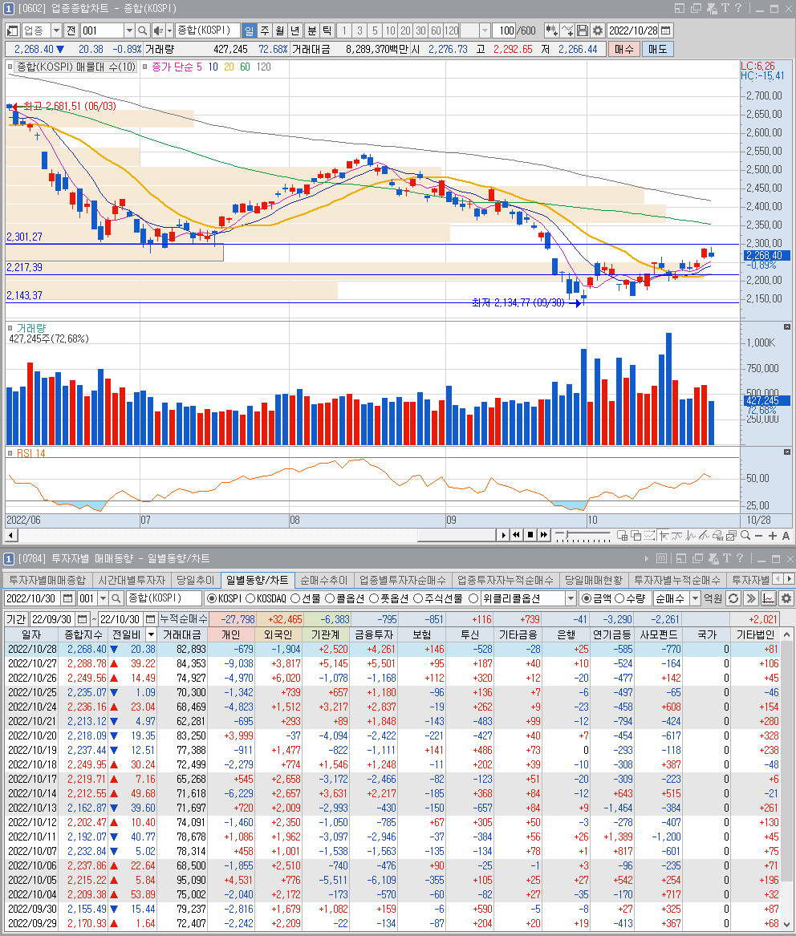Click the layout panel icon left of 업종 combo
This screenshot has height=936, width=796.
[12, 30]
